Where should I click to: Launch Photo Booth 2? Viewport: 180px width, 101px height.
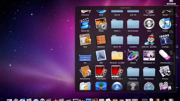pos(117,72)
